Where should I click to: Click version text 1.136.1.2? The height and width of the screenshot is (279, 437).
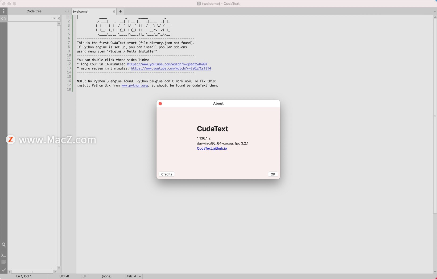204,138
